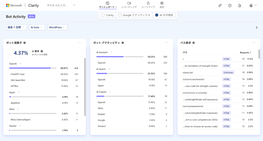Image resolution: width=263 pixels, height=141 pixels.
Task: Open the WordPress filter dropdown
Action: tap(58, 27)
